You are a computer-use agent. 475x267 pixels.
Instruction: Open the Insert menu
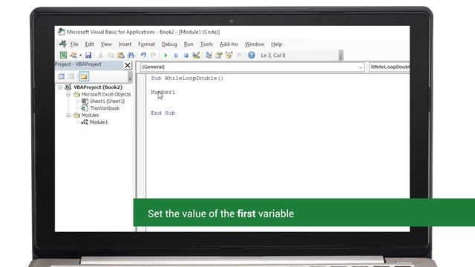coord(125,44)
